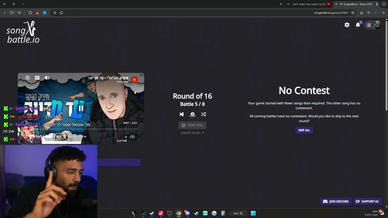The image size is (388, 218).
Task: Go to browser home page
Action: pos(361,13)
